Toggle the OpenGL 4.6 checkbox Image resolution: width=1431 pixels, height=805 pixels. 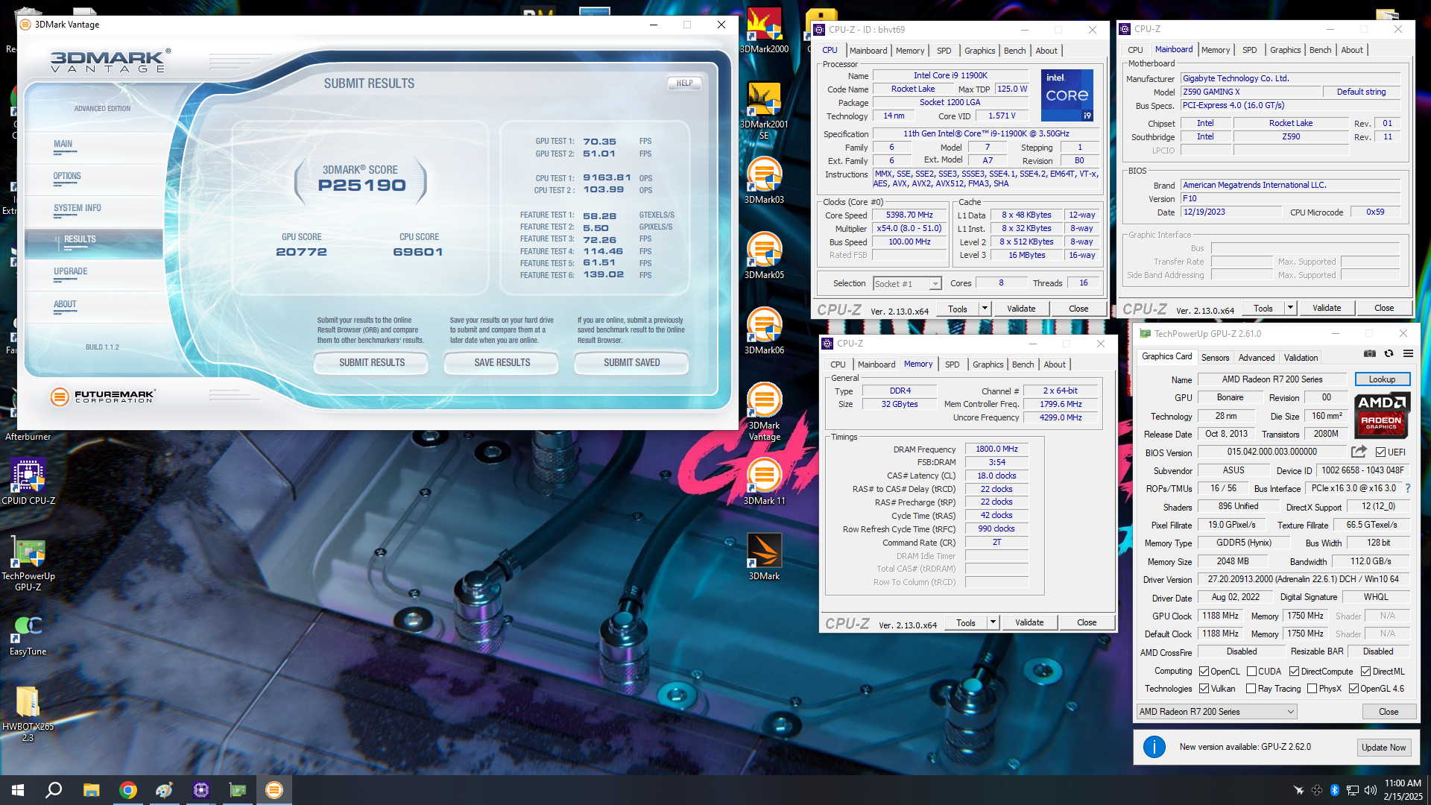[1353, 689]
